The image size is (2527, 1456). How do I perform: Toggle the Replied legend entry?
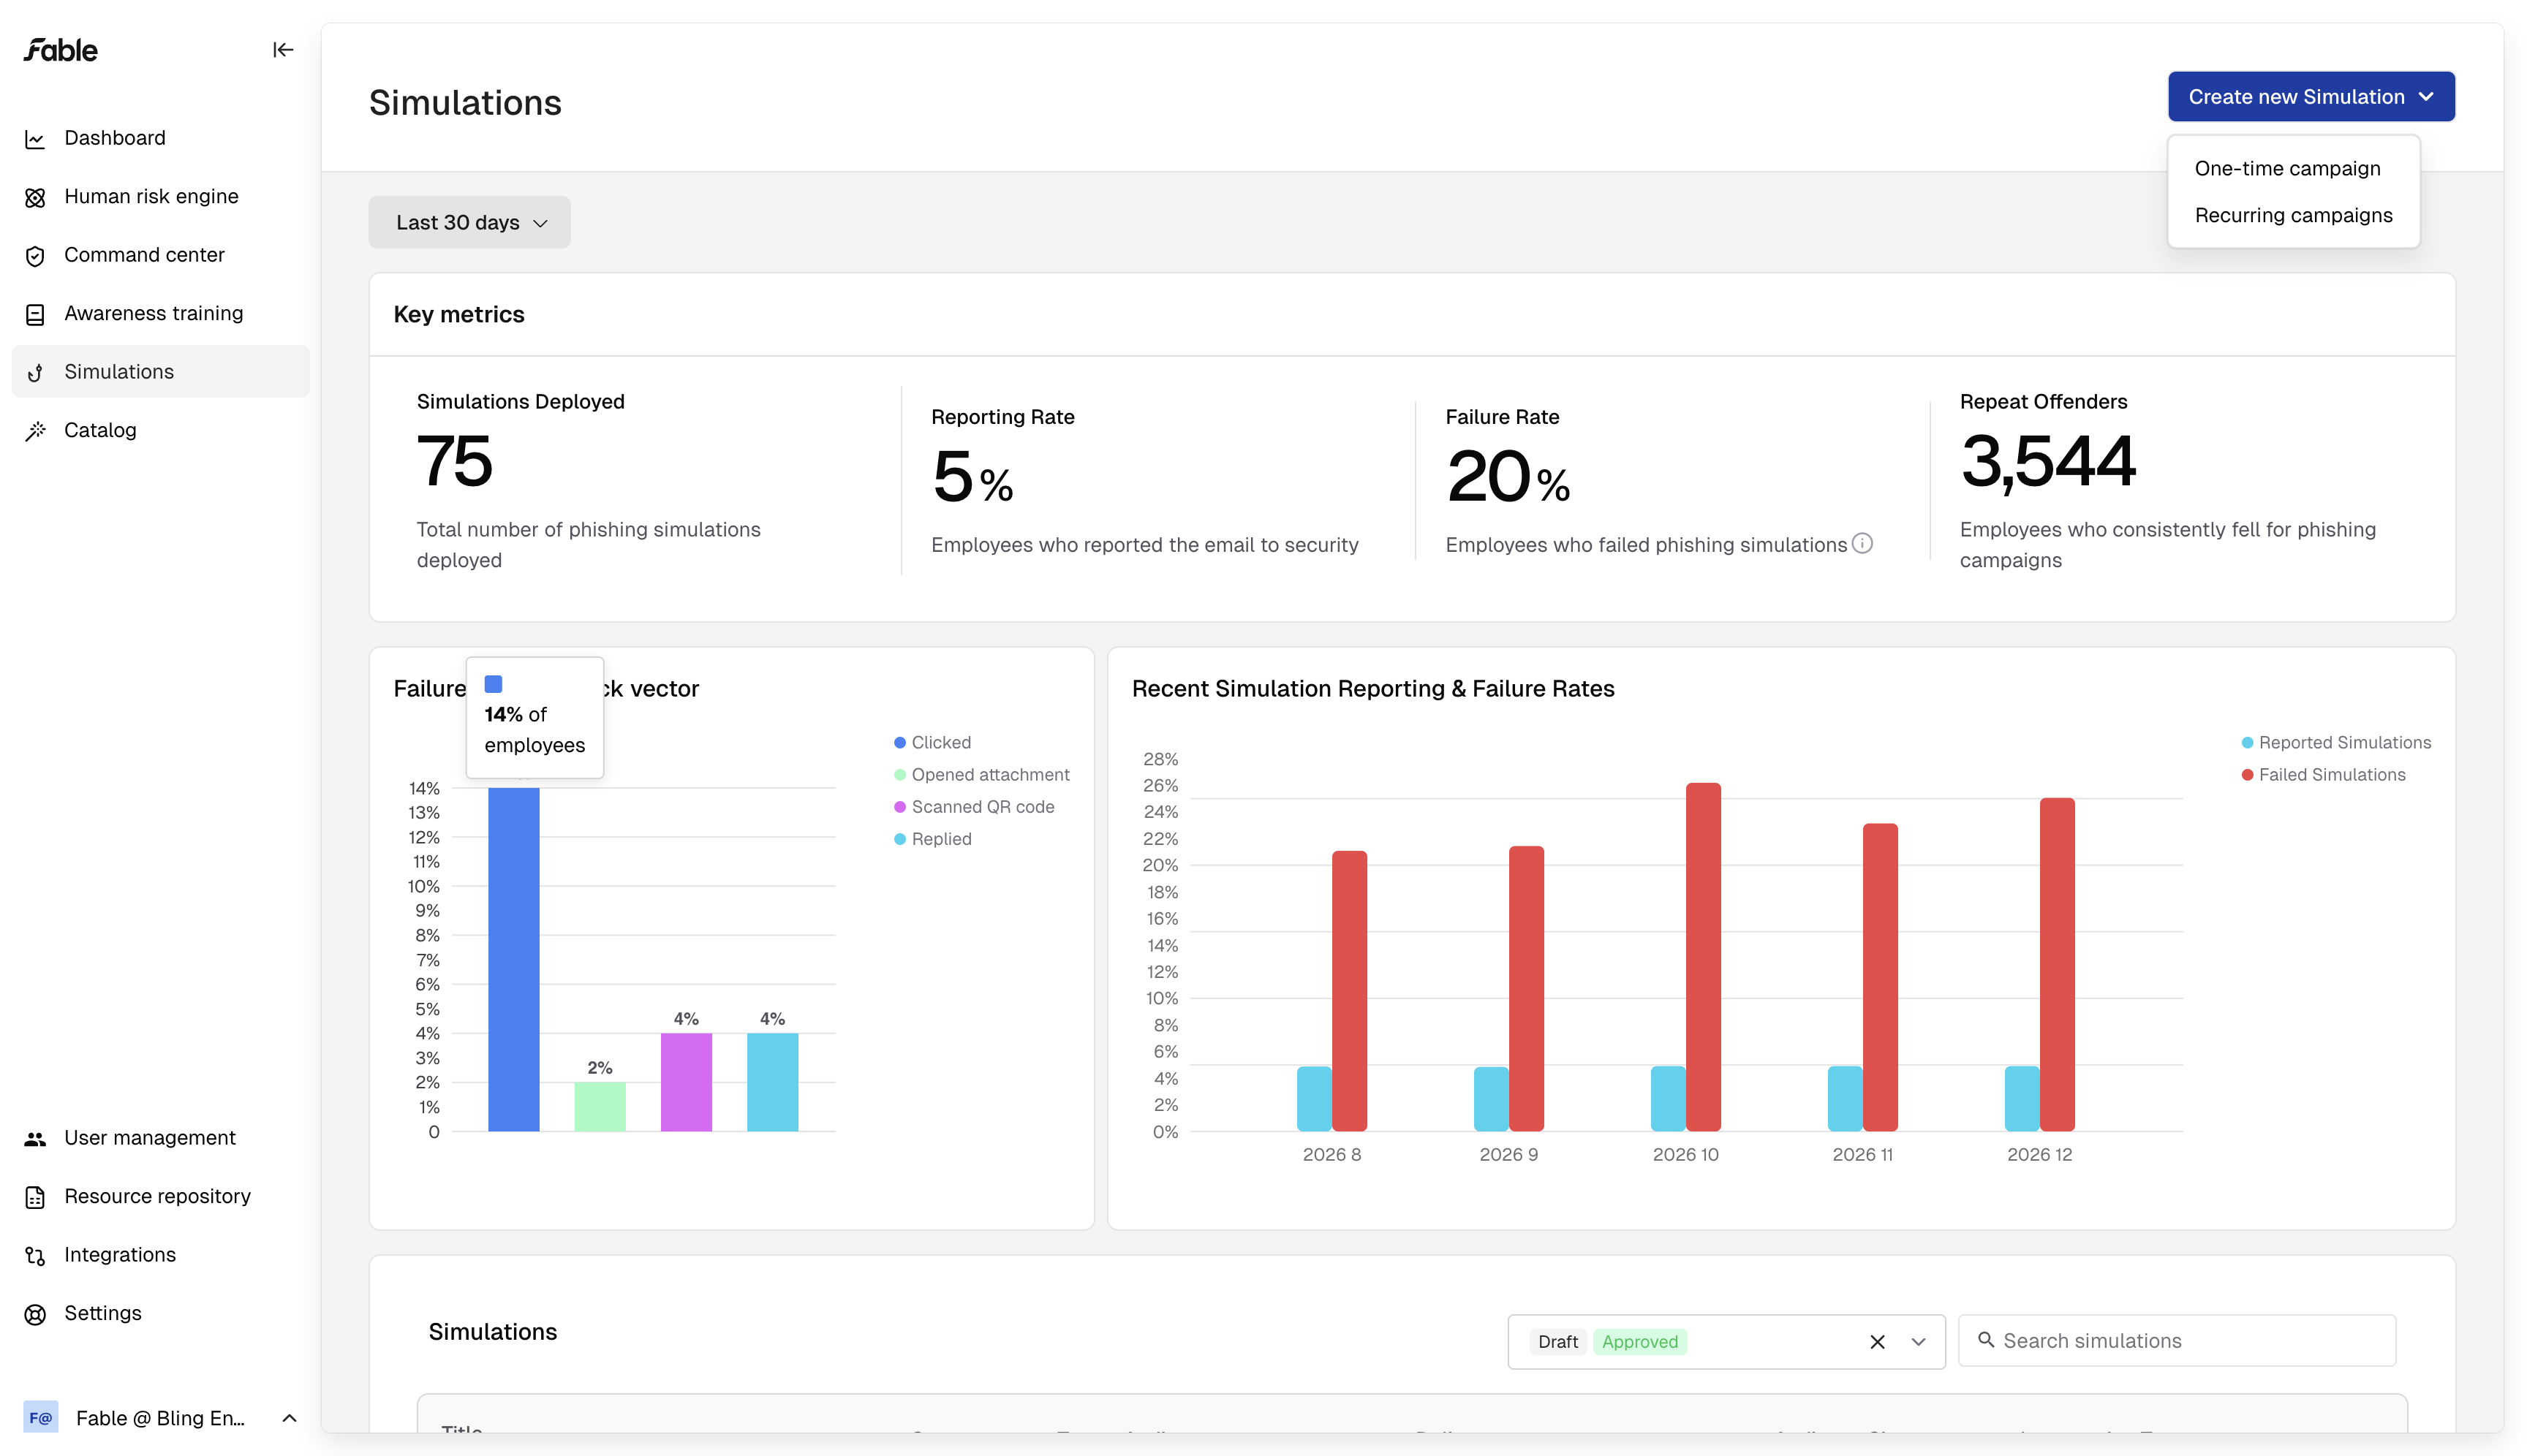click(932, 839)
